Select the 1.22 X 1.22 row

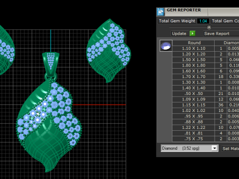[x=206, y=127]
